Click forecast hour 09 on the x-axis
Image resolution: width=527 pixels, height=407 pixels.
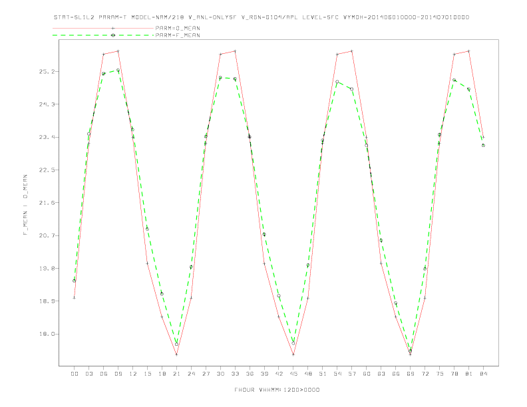click(x=118, y=374)
